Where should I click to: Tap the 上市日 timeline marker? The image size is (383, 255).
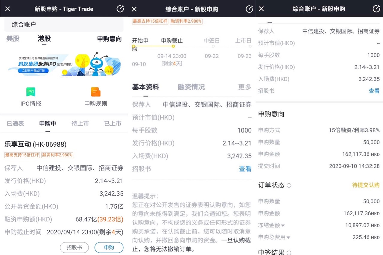250,46
